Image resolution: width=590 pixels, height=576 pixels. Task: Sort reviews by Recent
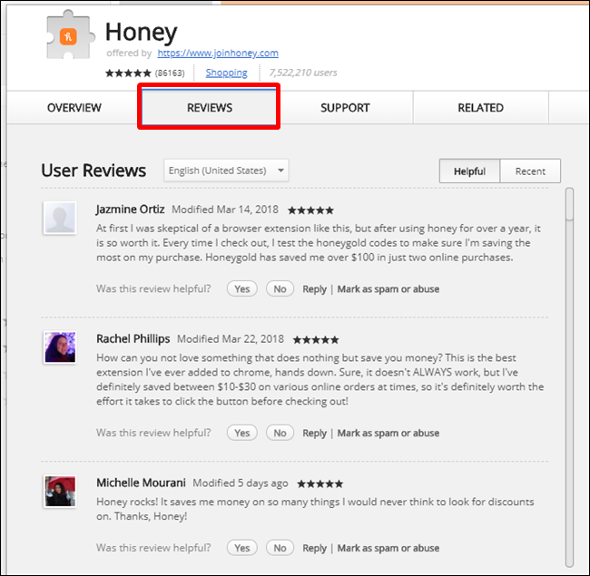pyautogui.click(x=530, y=171)
